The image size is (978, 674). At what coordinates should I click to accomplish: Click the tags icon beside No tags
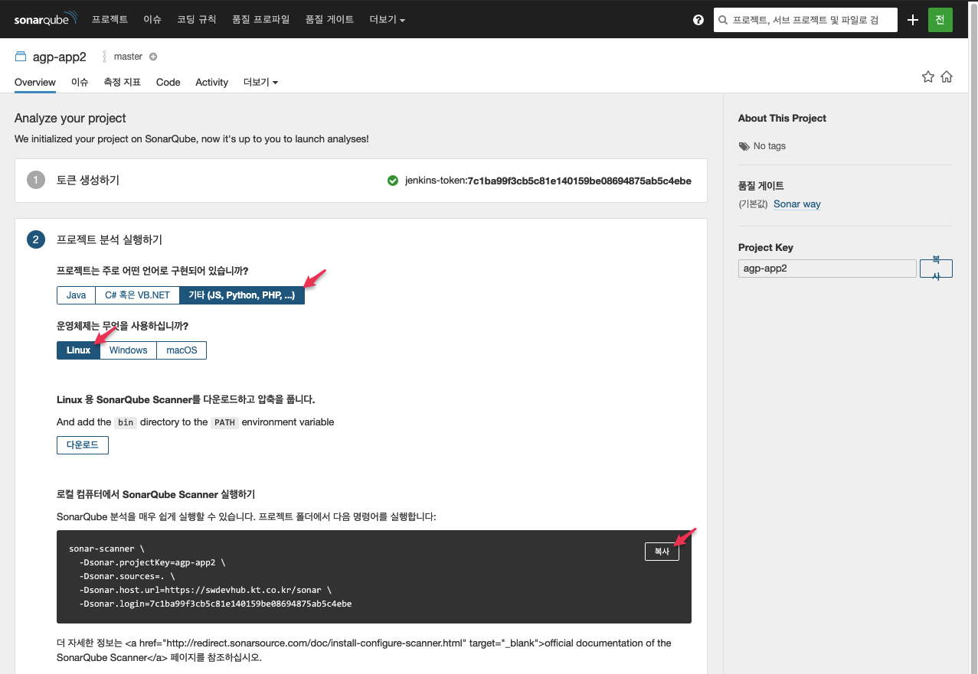coord(744,146)
